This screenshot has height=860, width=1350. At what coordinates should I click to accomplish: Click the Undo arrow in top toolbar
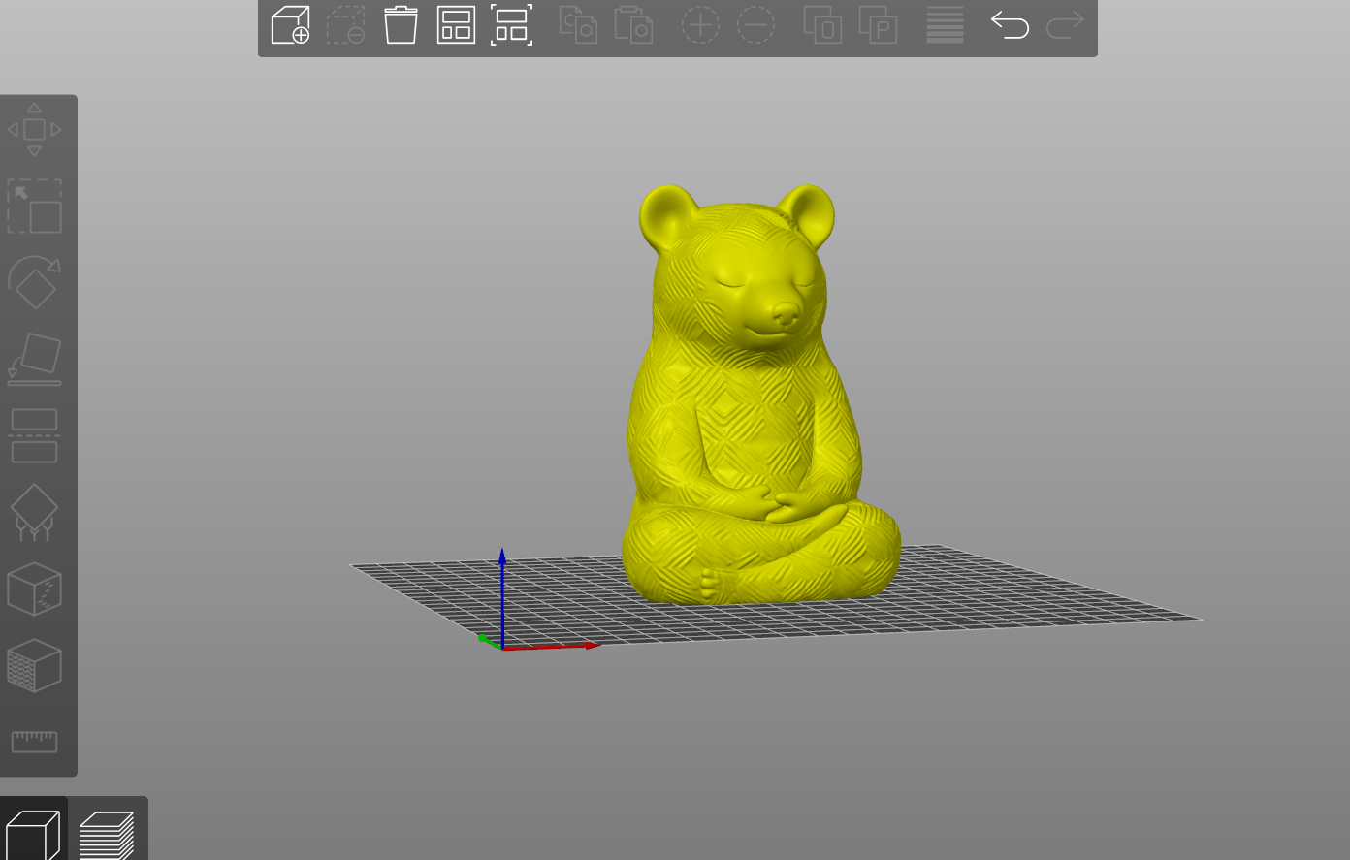point(1010,25)
